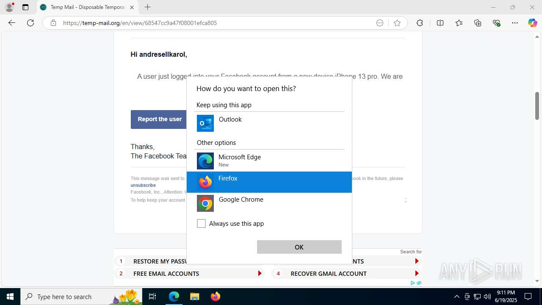Viewport: 542px width, 305px height.
Task: Open File Explorer from the taskbar
Action: pyautogui.click(x=194, y=297)
